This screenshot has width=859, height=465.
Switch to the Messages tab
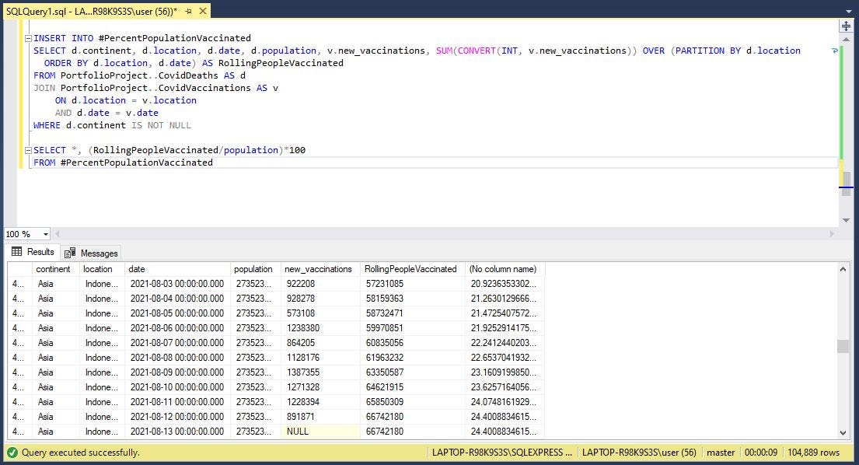click(91, 253)
